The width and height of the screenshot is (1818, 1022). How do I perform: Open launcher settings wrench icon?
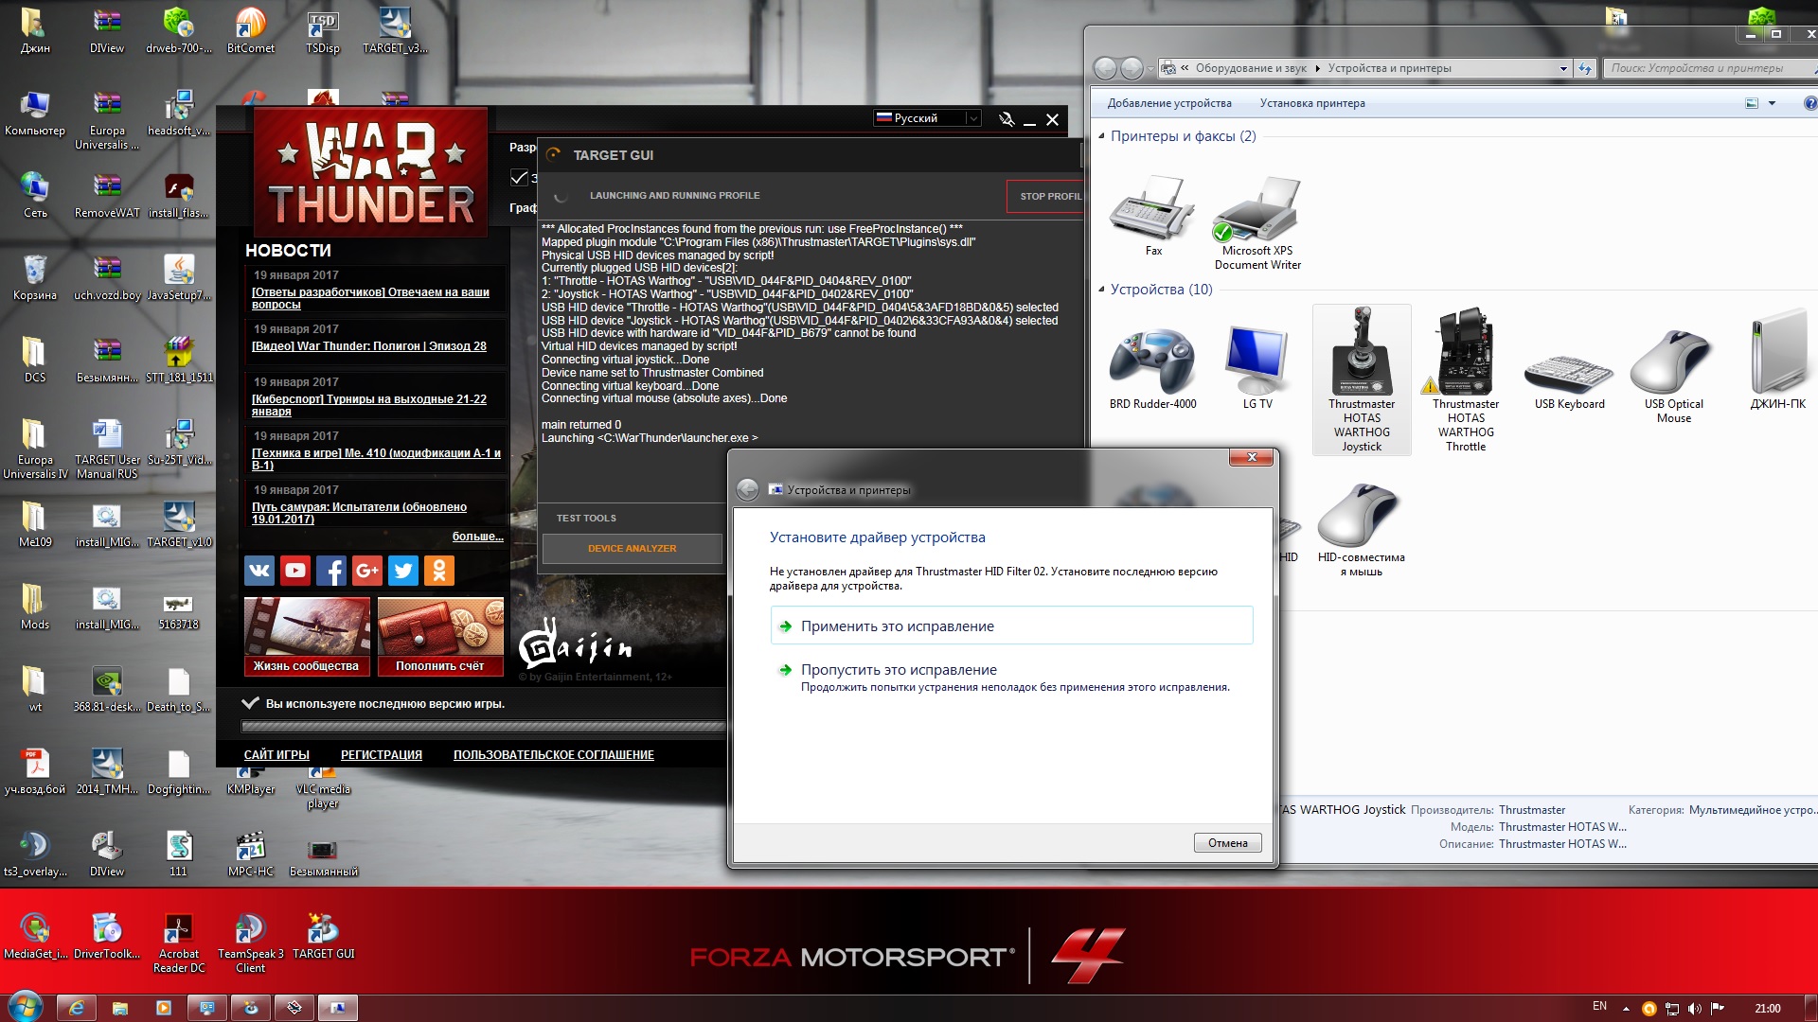coord(1007,119)
